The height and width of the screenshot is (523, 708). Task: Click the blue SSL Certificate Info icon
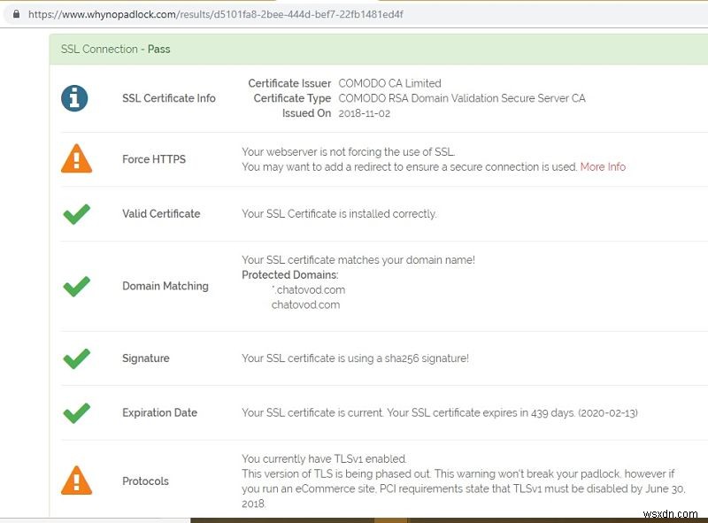(x=75, y=98)
